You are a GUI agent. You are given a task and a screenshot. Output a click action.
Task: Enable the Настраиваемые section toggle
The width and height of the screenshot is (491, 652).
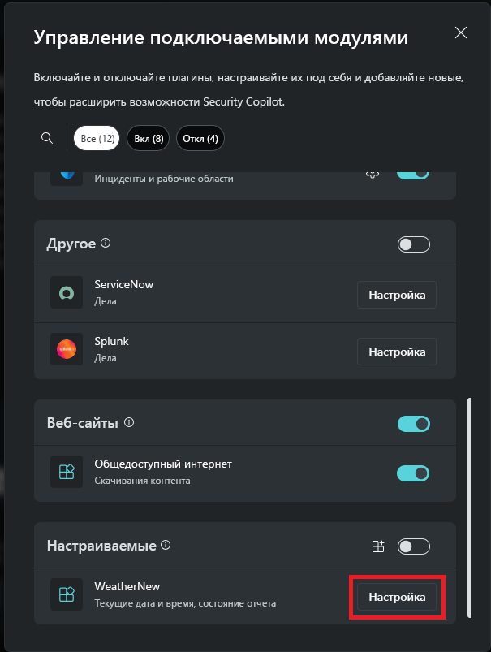(x=413, y=546)
